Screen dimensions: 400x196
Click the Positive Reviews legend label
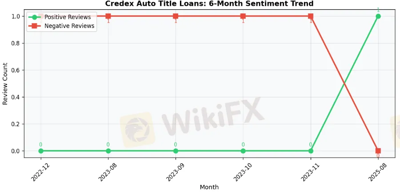[68, 17]
